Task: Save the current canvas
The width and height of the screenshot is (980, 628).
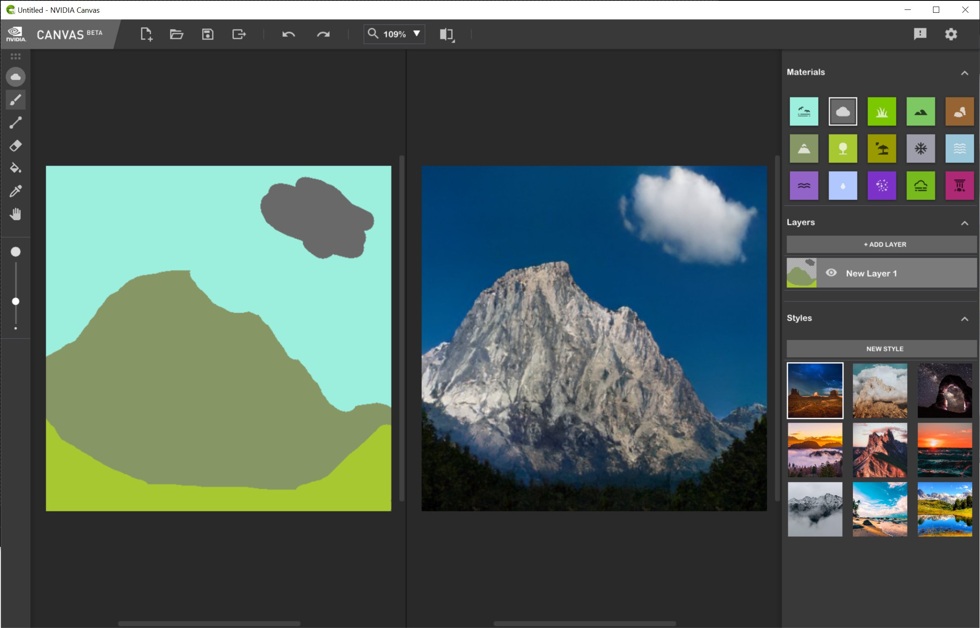Action: tap(208, 34)
